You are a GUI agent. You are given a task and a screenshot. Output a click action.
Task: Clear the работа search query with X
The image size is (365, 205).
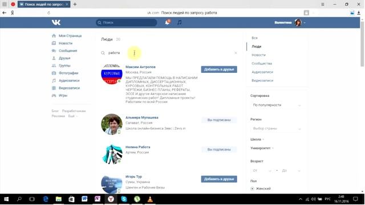click(x=236, y=53)
